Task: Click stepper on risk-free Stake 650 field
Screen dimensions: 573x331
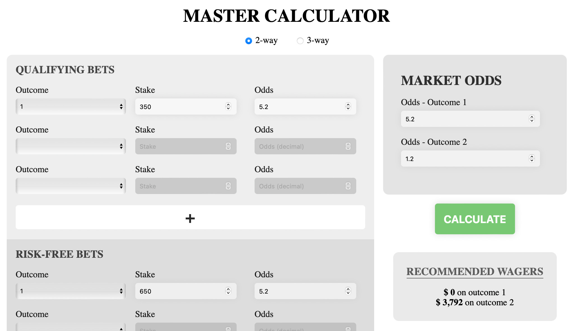Action: coord(228,291)
